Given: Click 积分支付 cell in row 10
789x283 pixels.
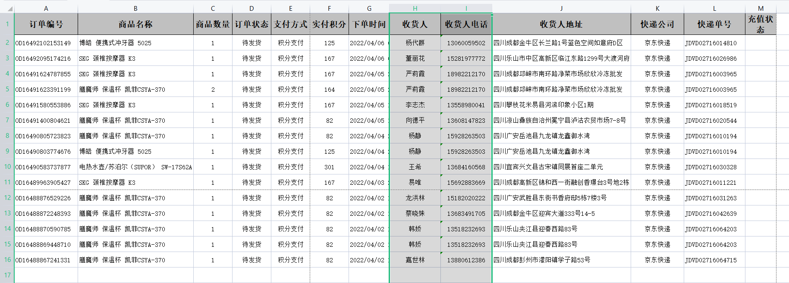Looking at the screenshot, I should pyautogui.click(x=290, y=167).
